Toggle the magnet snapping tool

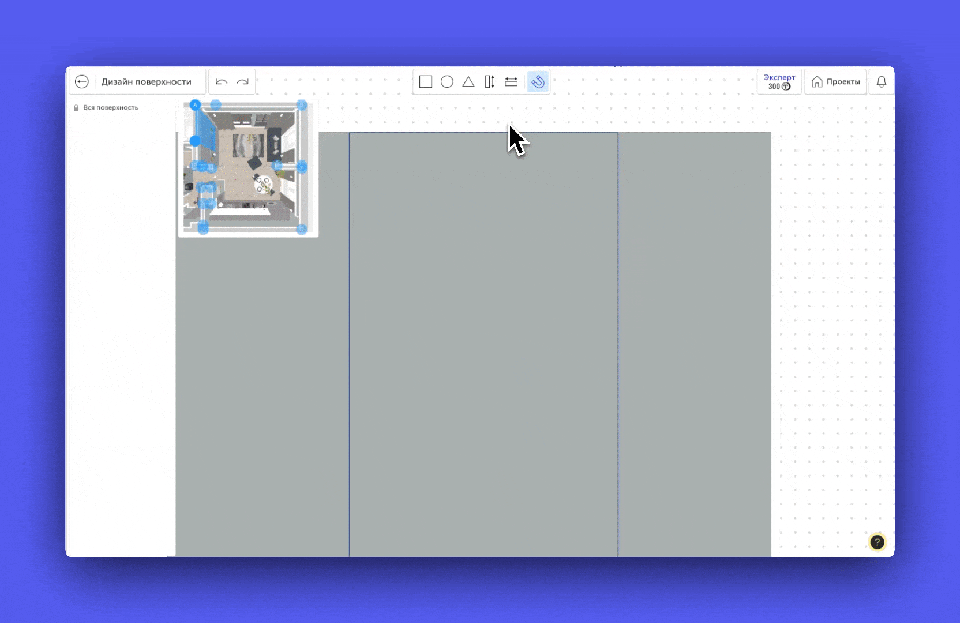538,82
